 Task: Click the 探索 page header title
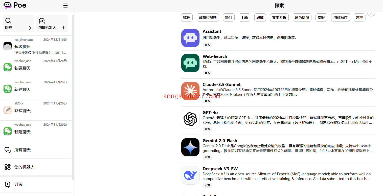279,6
